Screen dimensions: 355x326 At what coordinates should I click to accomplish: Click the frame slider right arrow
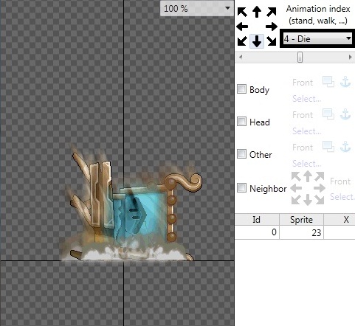point(350,57)
